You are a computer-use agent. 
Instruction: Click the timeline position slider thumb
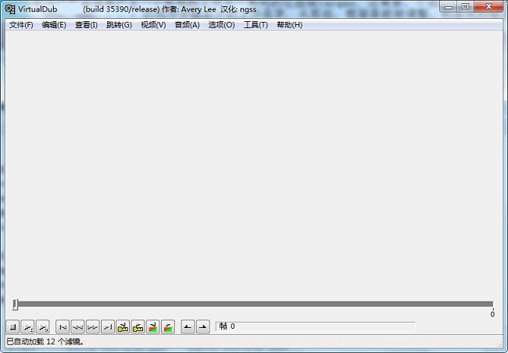(15, 305)
